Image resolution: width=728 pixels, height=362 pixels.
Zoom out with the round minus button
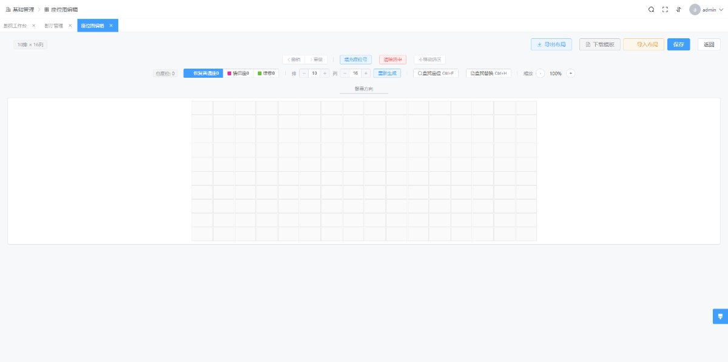tap(541, 73)
